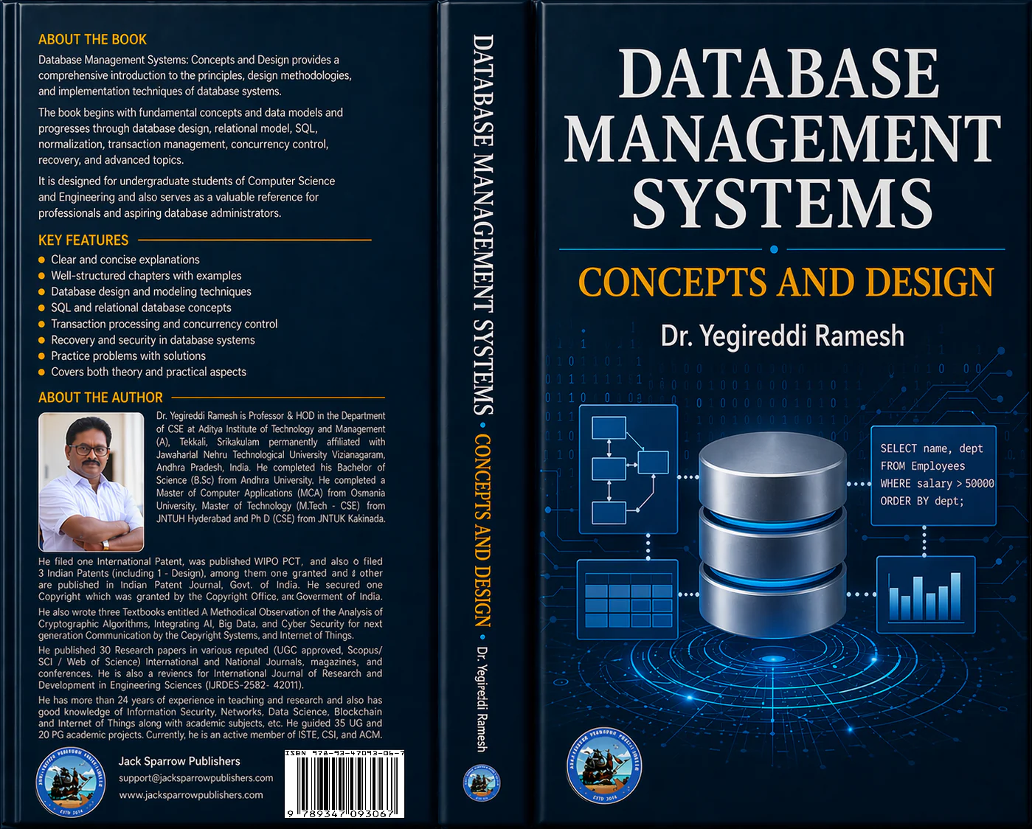Click www.jacksparrowpublishers.com website address
1032x829 pixels.
191,795
